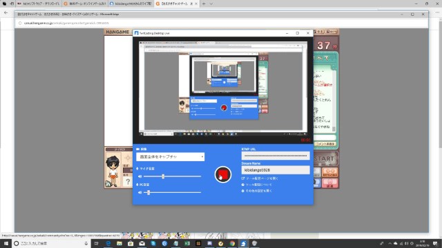442x248 pixels.
Task: Click the system clock in the taskbar
Action: (422, 243)
